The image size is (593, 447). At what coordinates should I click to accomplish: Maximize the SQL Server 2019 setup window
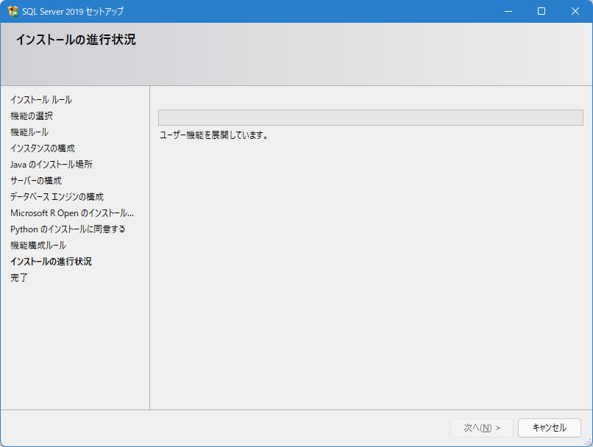(x=541, y=11)
